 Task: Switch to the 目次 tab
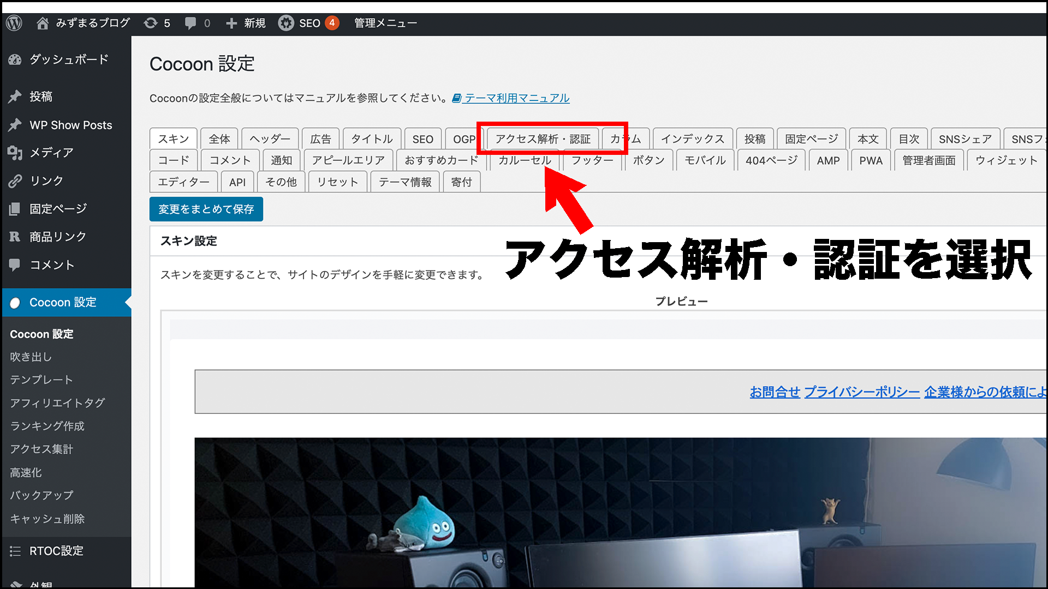tap(909, 139)
